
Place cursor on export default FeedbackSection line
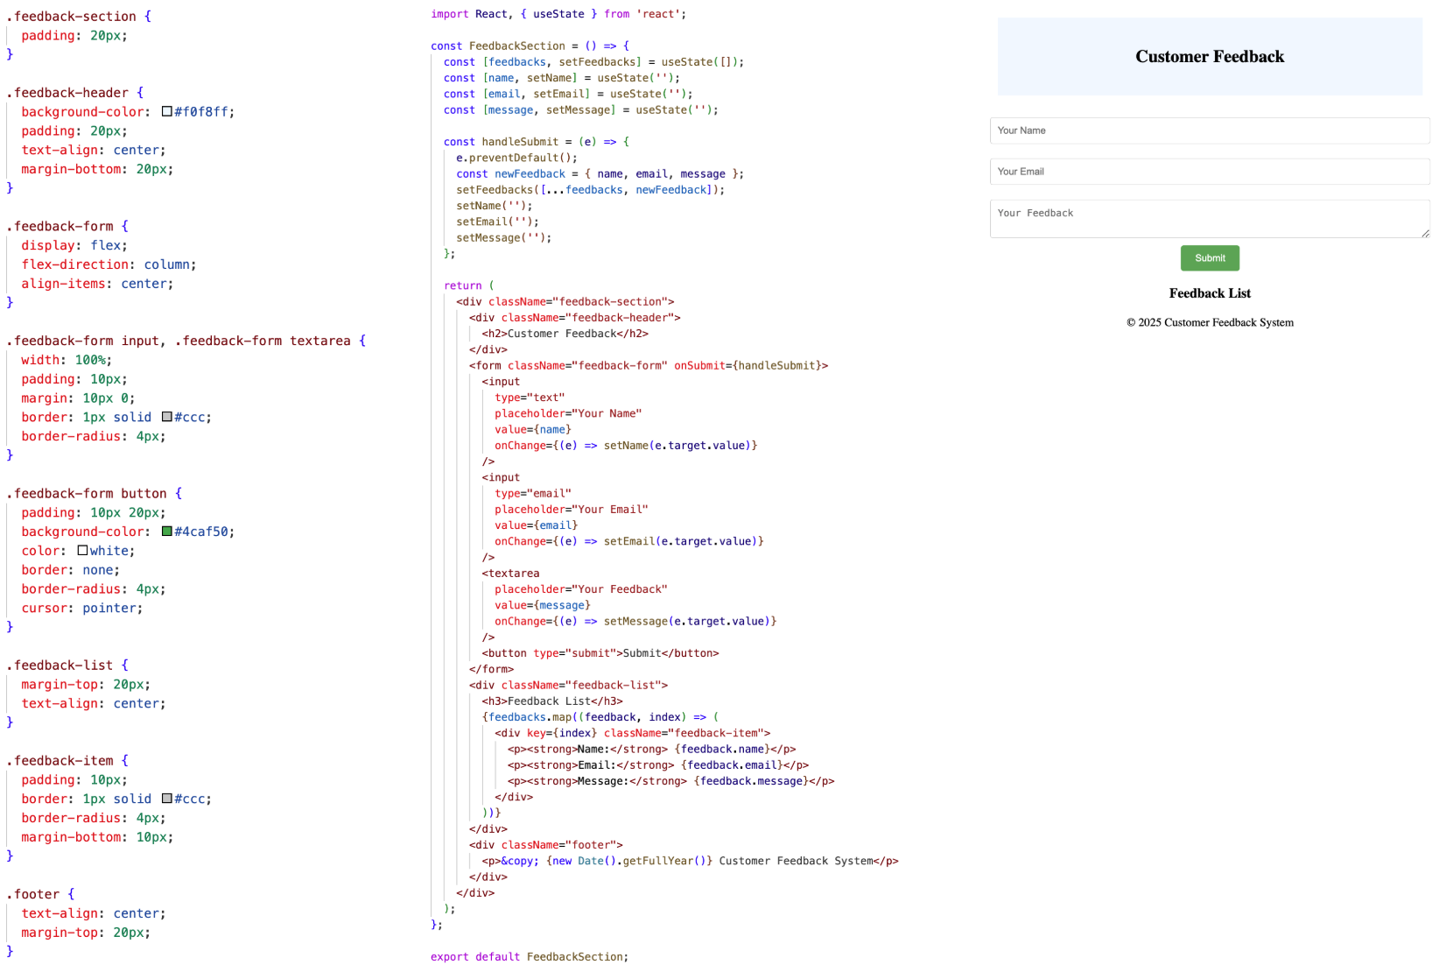pyautogui.click(x=529, y=957)
